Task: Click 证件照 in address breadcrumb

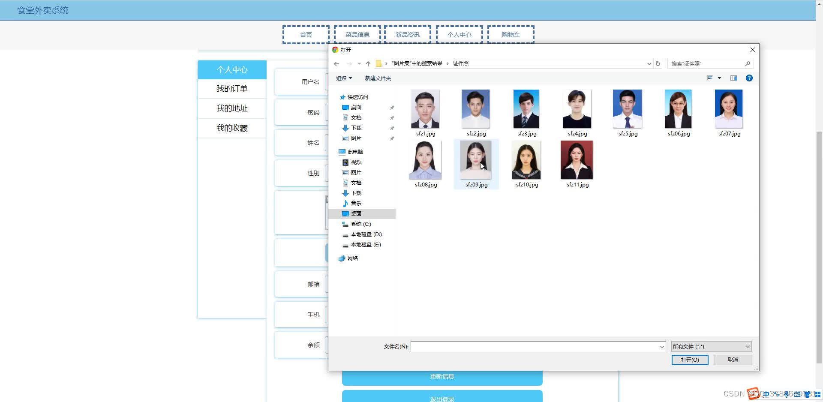Action: point(460,63)
